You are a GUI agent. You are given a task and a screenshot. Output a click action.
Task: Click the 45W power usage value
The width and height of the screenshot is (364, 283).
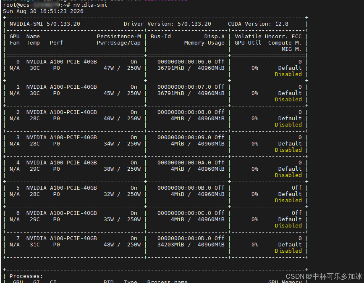tap(109, 93)
